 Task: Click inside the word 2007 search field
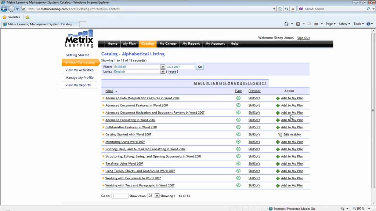click(x=180, y=67)
